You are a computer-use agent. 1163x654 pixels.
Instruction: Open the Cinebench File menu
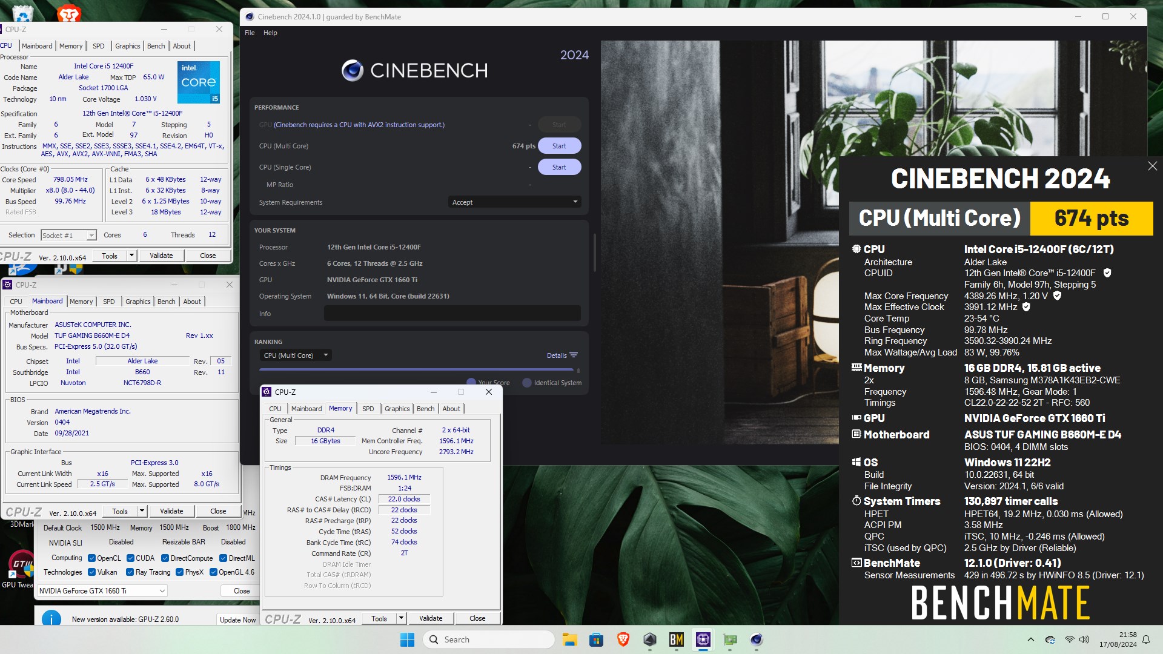pyautogui.click(x=250, y=33)
